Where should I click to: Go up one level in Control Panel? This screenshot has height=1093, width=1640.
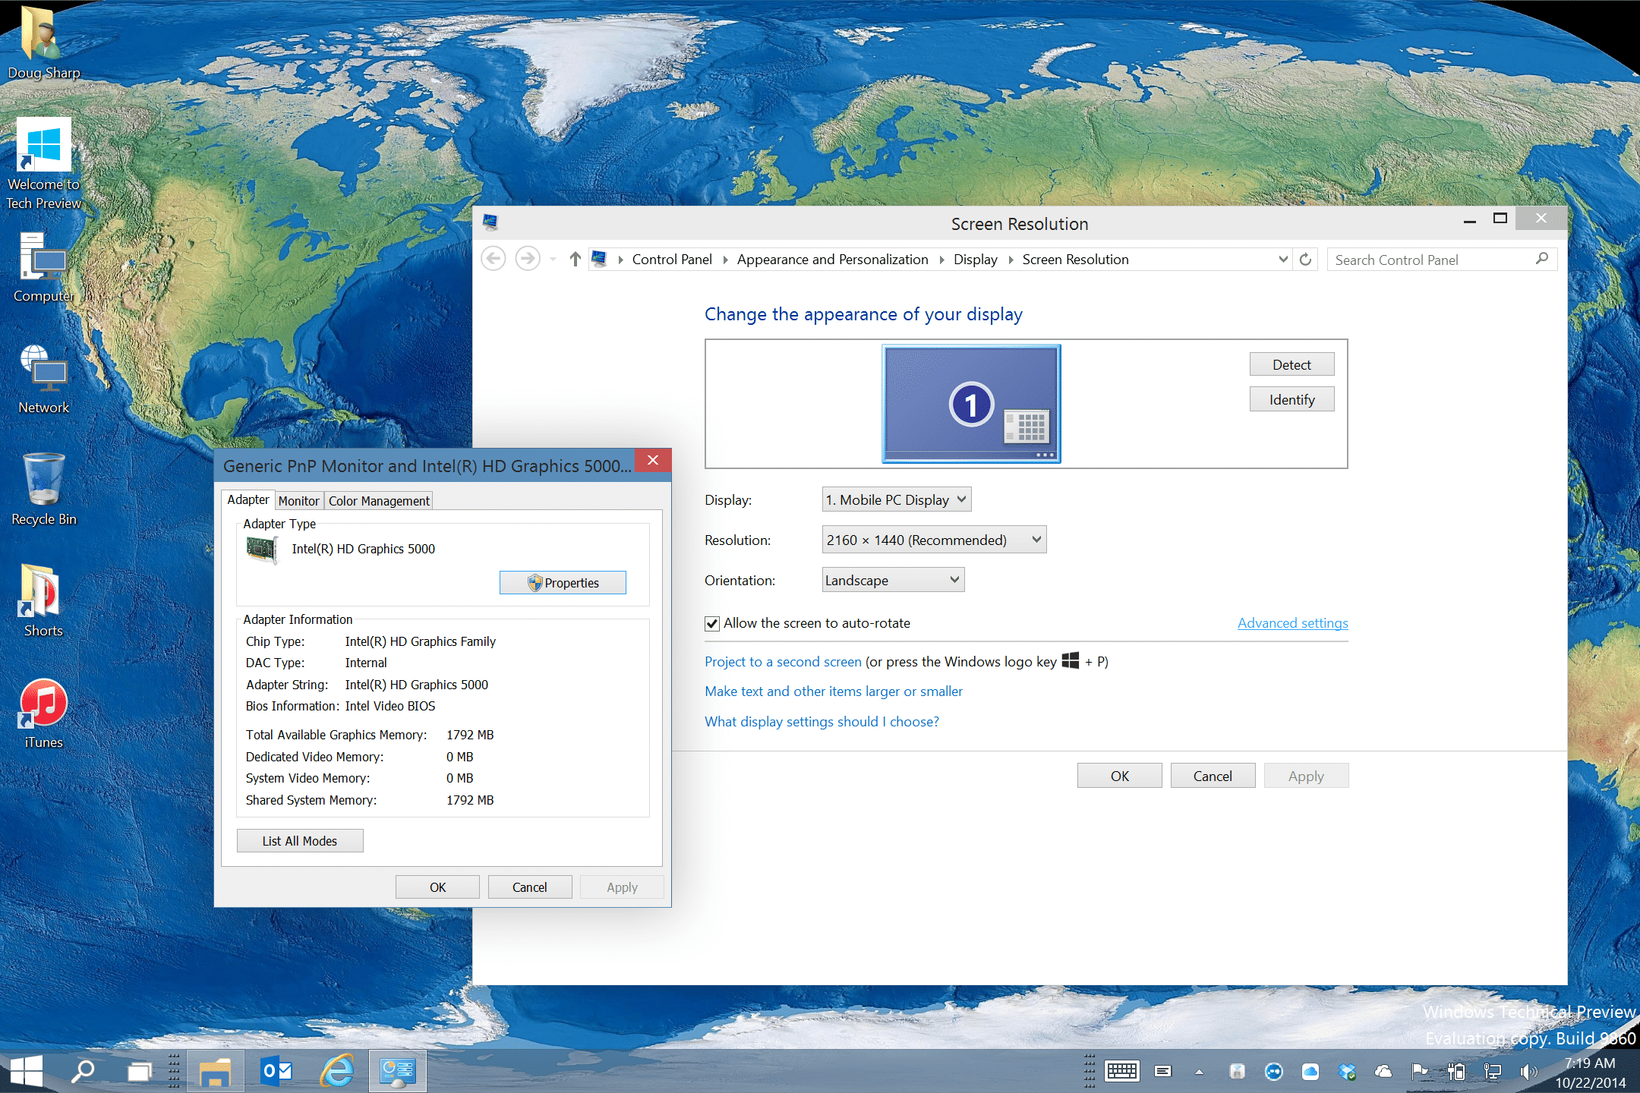576,259
